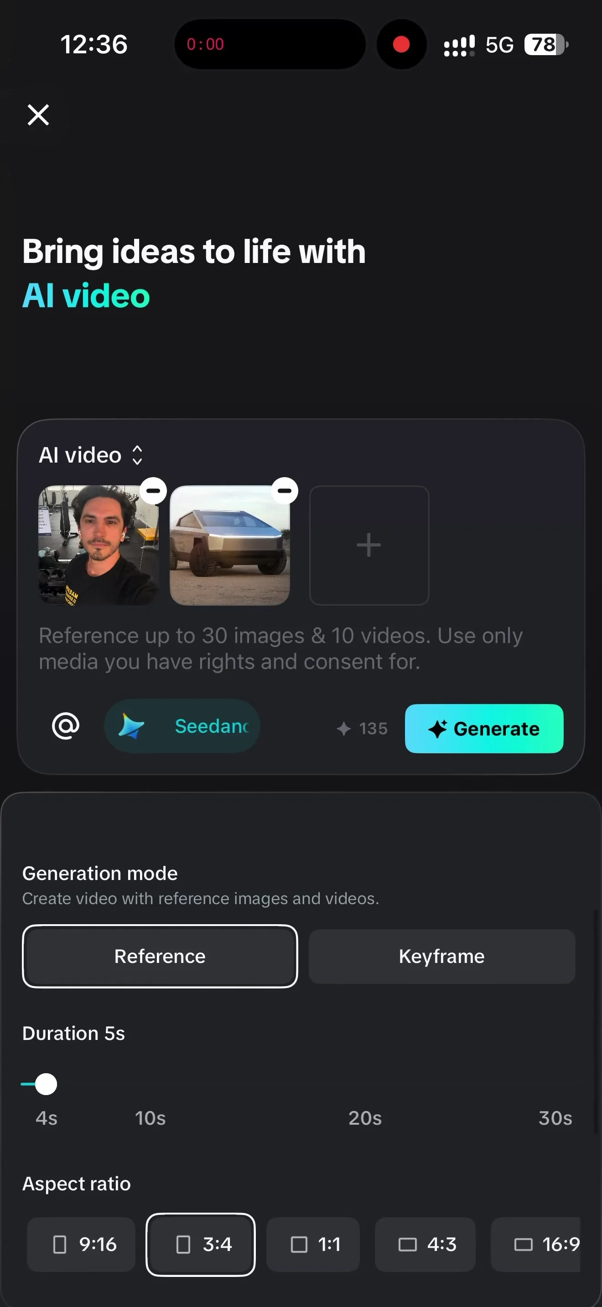This screenshot has height=1307, width=602.
Task: Remove the selfie reference image
Action: pyautogui.click(x=153, y=491)
